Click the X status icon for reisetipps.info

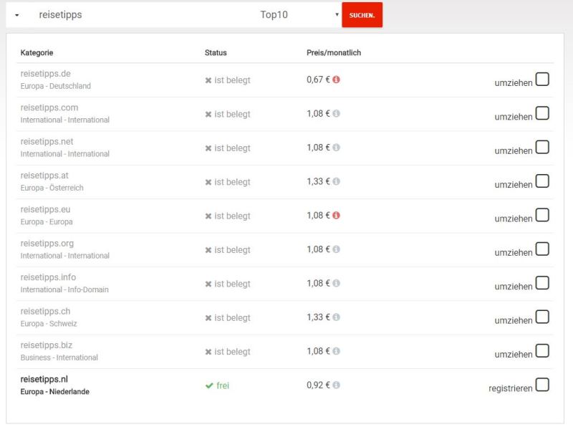pyautogui.click(x=208, y=284)
